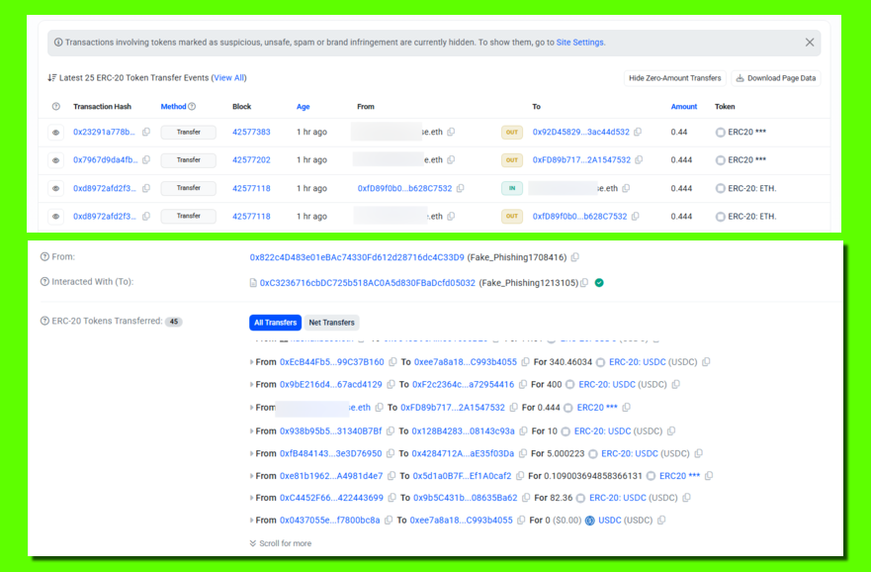This screenshot has width=871, height=572.
Task: Click the Transfer method badge for 0x7967d9da4fb
Action: pos(188,160)
